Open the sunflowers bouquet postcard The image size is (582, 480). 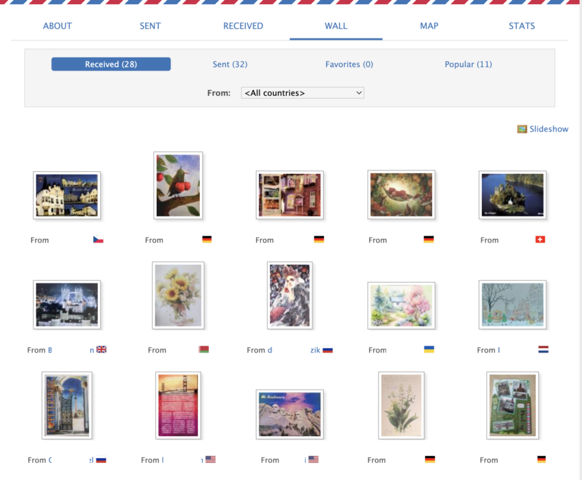[x=178, y=294]
